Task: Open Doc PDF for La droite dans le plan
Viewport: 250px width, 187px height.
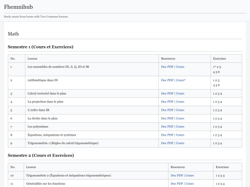Action: [167, 118]
